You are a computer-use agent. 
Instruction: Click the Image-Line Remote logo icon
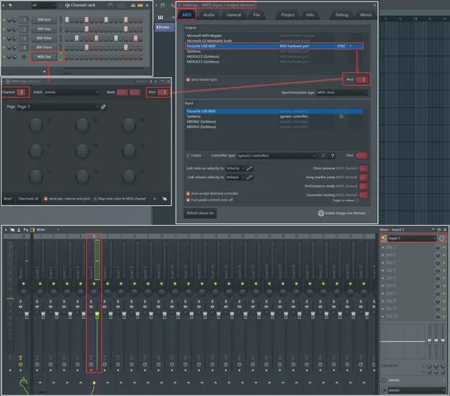click(x=321, y=213)
